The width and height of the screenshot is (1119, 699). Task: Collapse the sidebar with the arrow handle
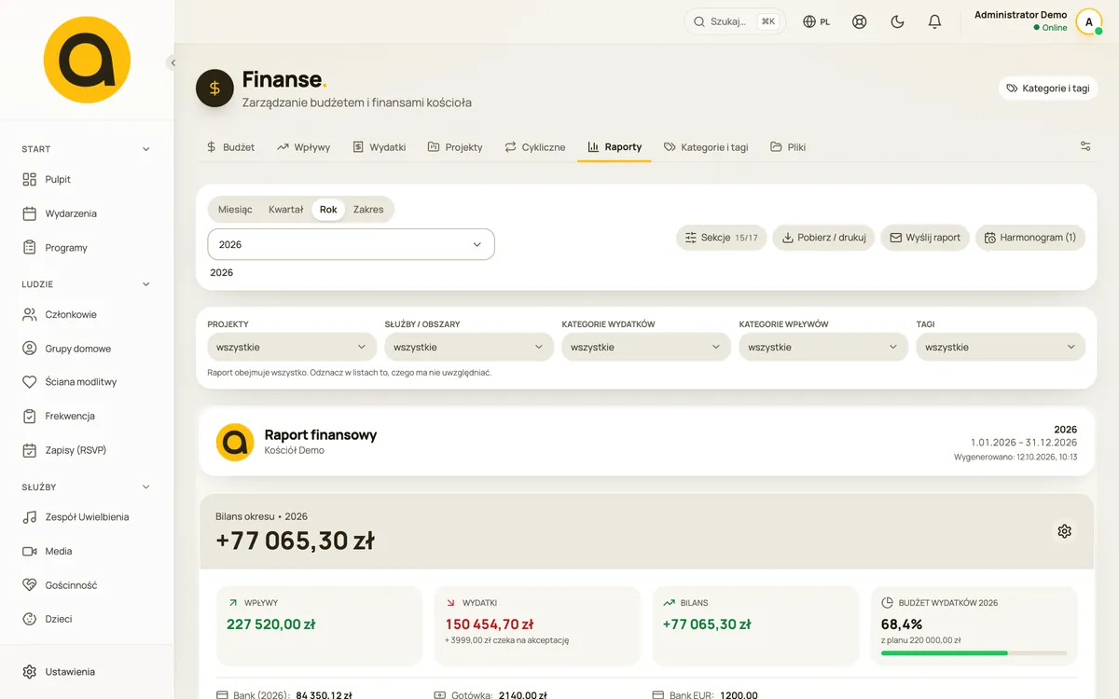point(172,62)
